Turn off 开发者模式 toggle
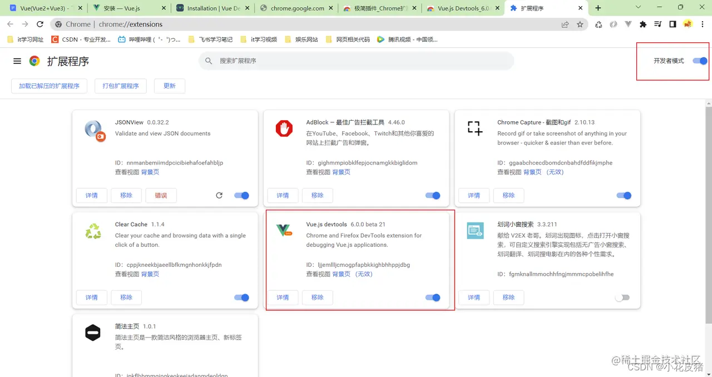The height and width of the screenshot is (377, 712). [x=699, y=61]
